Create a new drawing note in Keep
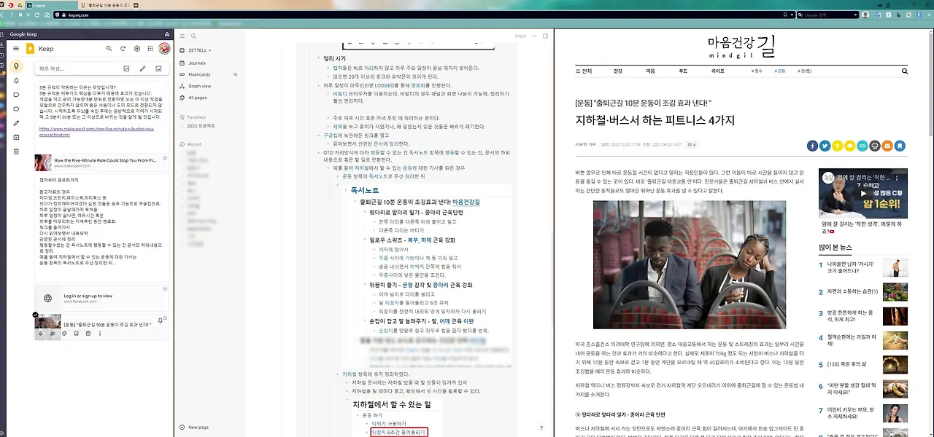The width and height of the screenshot is (934, 437). coord(143,68)
